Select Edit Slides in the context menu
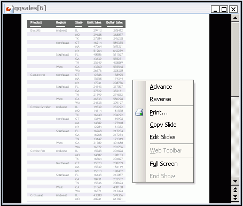 pos(162,137)
